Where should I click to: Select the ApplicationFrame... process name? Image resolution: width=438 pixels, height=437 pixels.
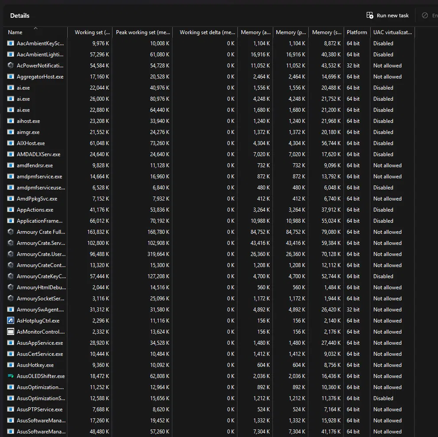click(40, 221)
